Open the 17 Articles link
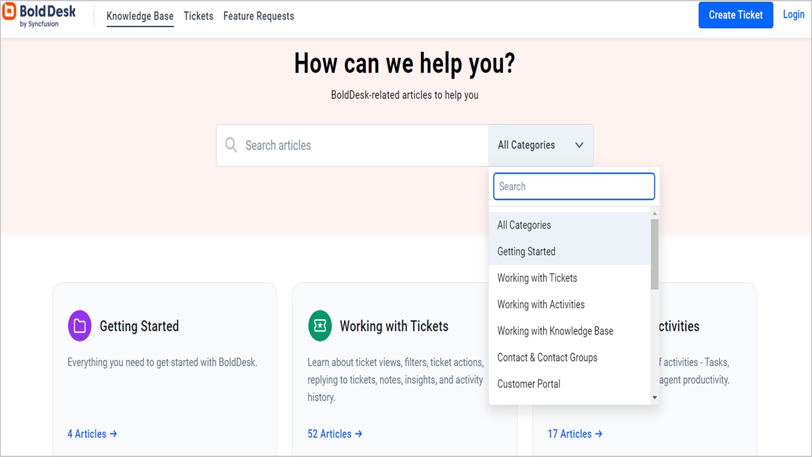The width and height of the screenshot is (812, 457). [x=575, y=434]
